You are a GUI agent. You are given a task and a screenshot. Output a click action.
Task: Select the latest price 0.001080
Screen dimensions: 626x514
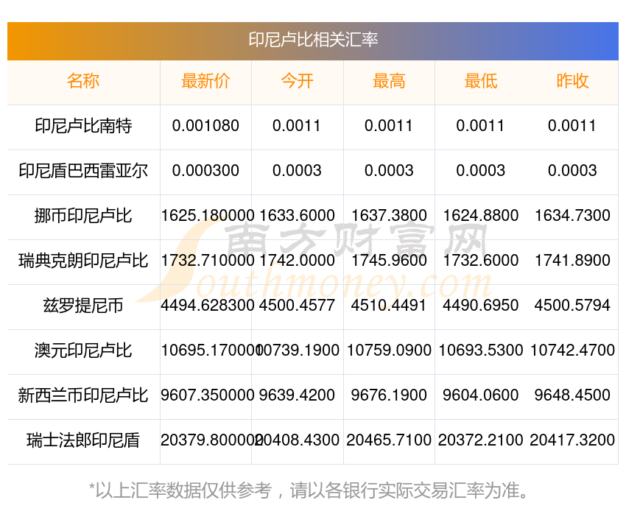(205, 126)
